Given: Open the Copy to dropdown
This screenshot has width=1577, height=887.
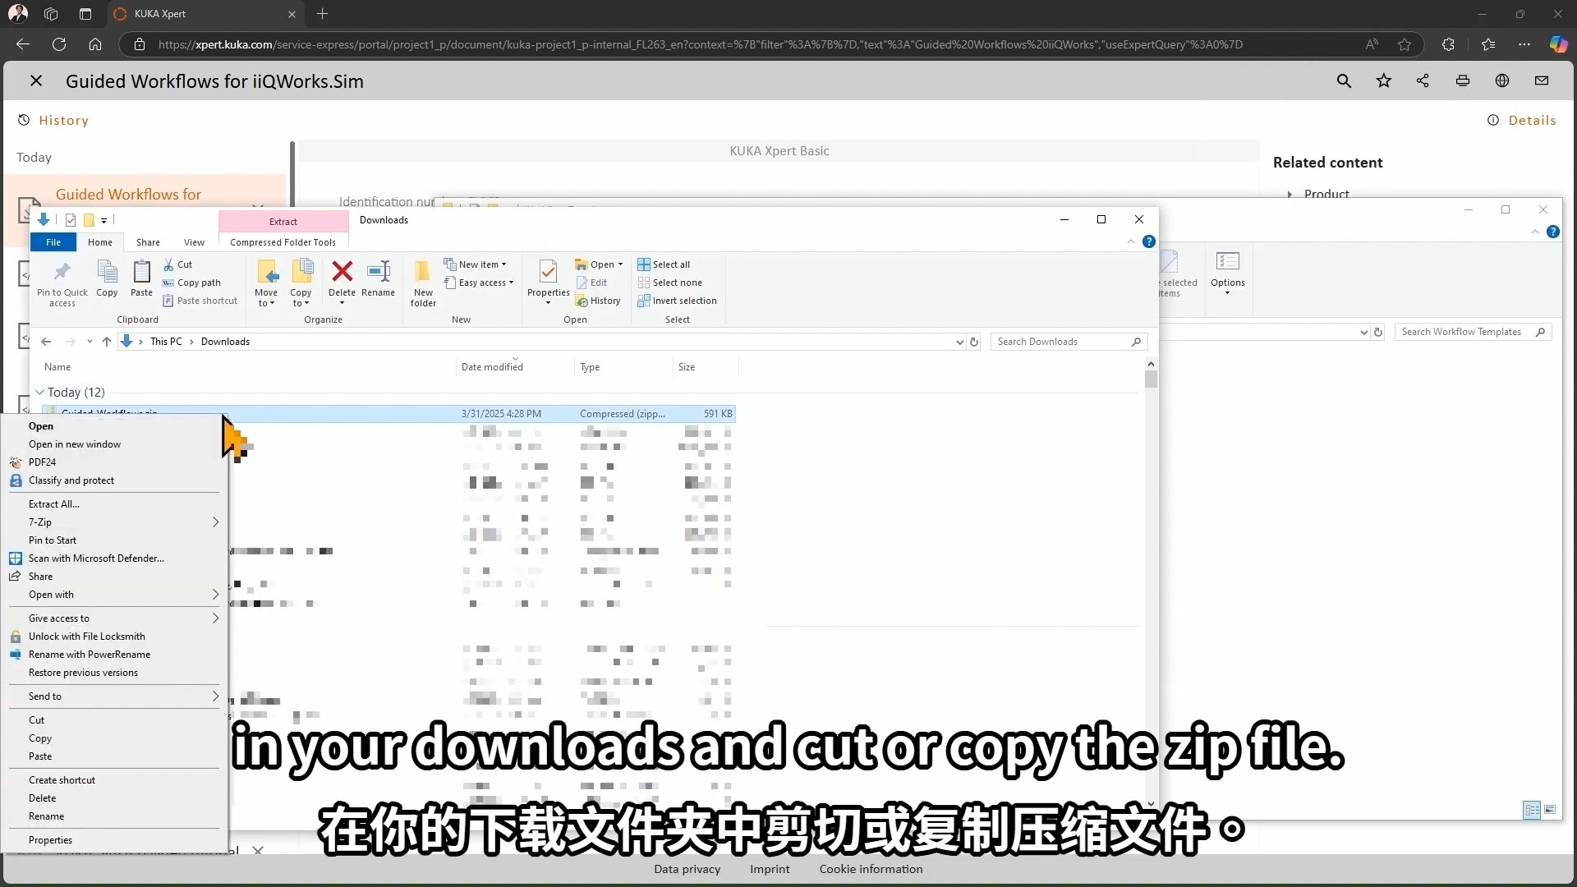Looking at the screenshot, I should 301,283.
